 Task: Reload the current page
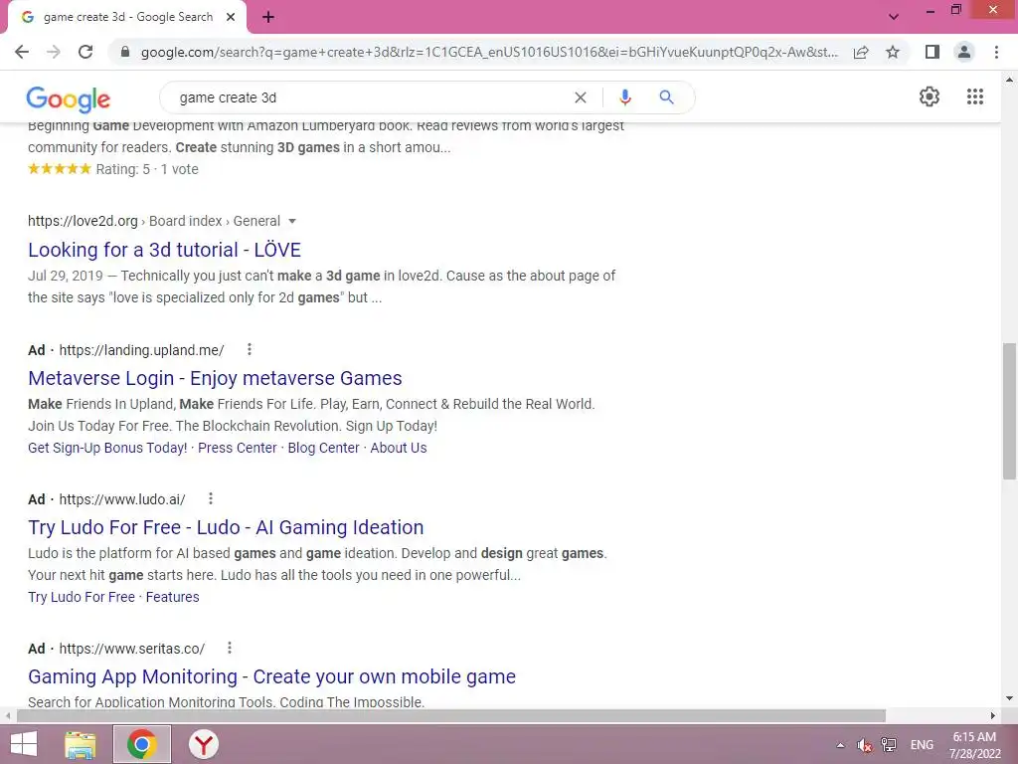(x=85, y=52)
